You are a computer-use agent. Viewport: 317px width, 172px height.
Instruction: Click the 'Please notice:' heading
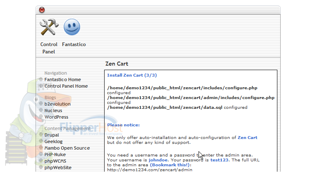pos(123,125)
